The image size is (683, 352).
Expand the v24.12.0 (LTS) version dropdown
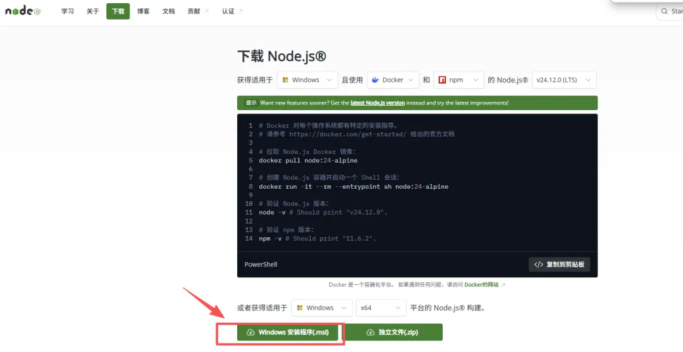click(x=564, y=80)
